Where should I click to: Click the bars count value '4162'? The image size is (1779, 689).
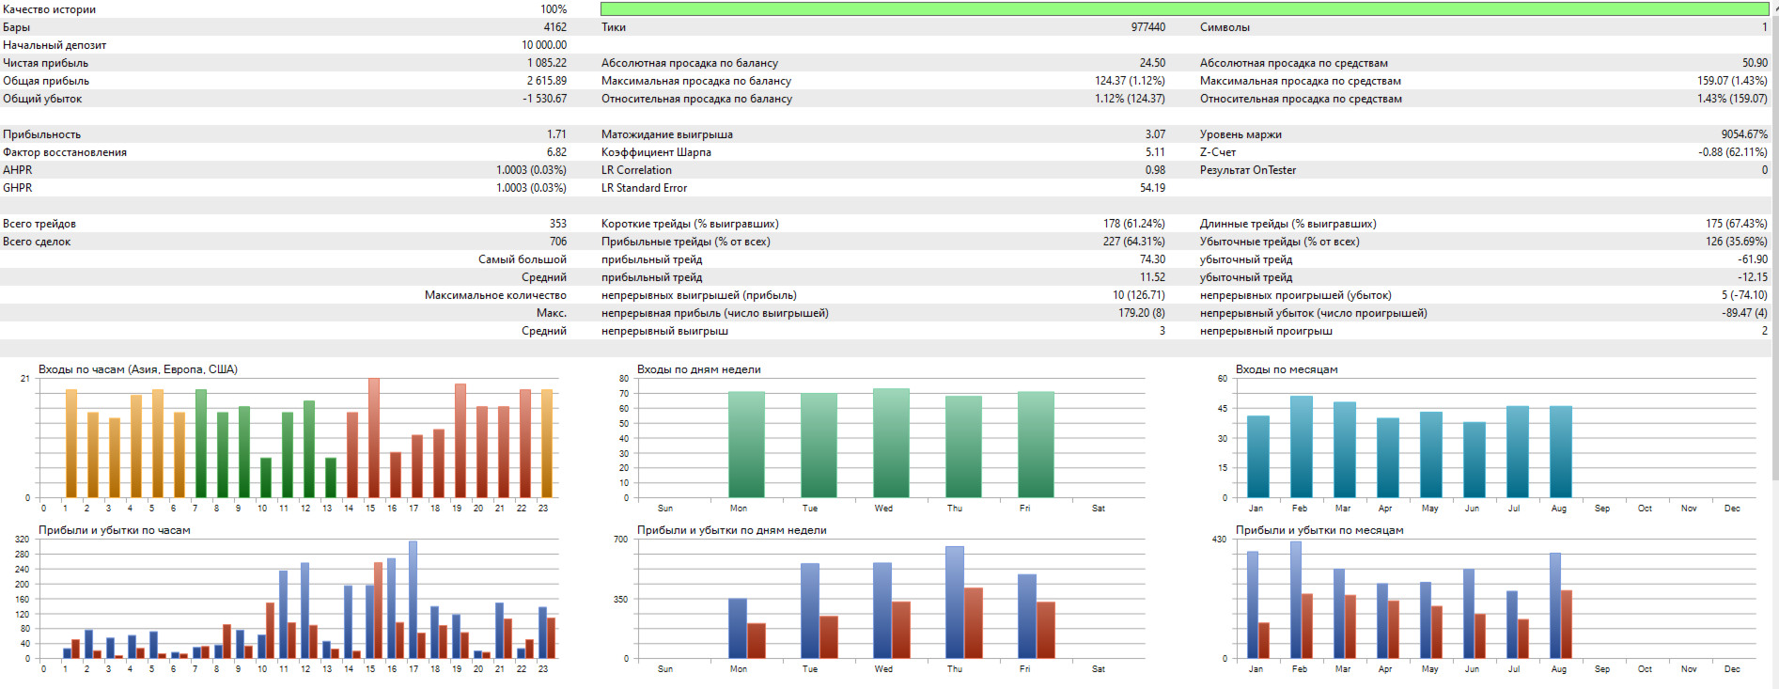(555, 27)
